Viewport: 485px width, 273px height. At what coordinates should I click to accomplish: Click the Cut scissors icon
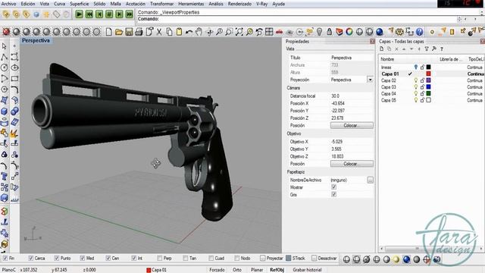pyautogui.click(x=159, y=32)
